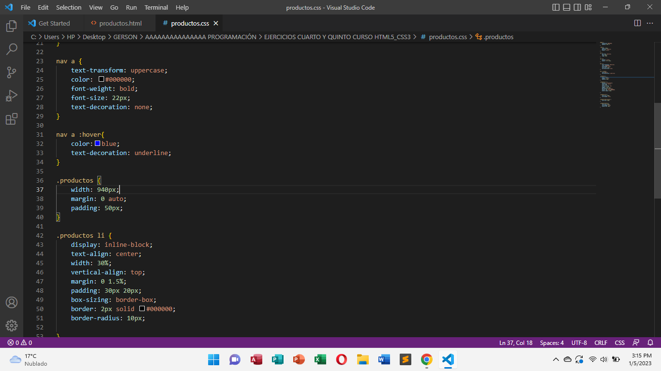Image resolution: width=661 pixels, height=371 pixels.
Task: Click the minimap code overview
Action: pyautogui.click(x=626, y=75)
